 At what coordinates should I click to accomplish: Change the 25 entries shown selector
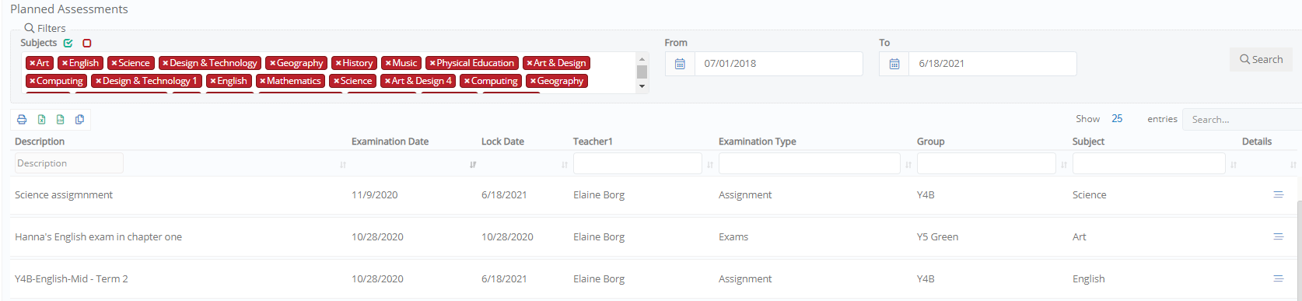point(1117,119)
